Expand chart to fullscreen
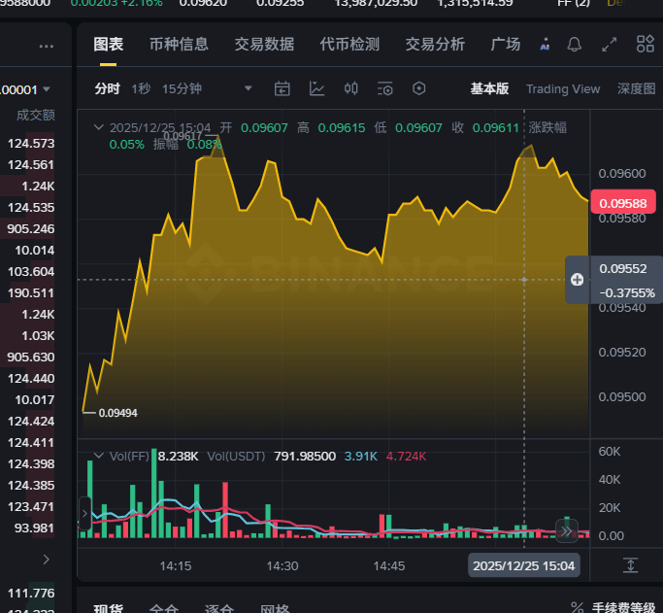663x613 pixels. pos(610,44)
